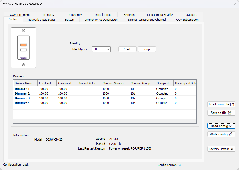Select the Dimmer 3 row
This screenshot has height=170, width=239.
[105, 98]
